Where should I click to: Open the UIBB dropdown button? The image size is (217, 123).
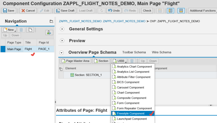(119, 61)
